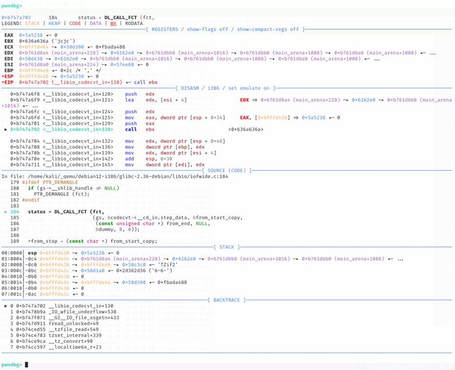Screen dimensions: 455x370
Task: Click the STACK label in the legend
Action: point(32,23)
